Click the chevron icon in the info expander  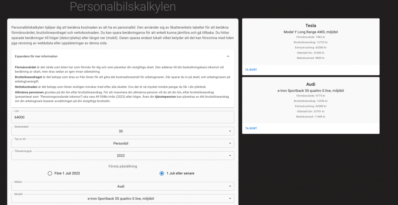pyautogui.click(x=228, y=56)
